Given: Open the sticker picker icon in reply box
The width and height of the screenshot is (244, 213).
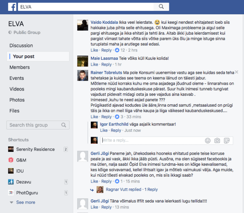Looking at the screenshot, I should pyautogui.click(x=227, y=141).
